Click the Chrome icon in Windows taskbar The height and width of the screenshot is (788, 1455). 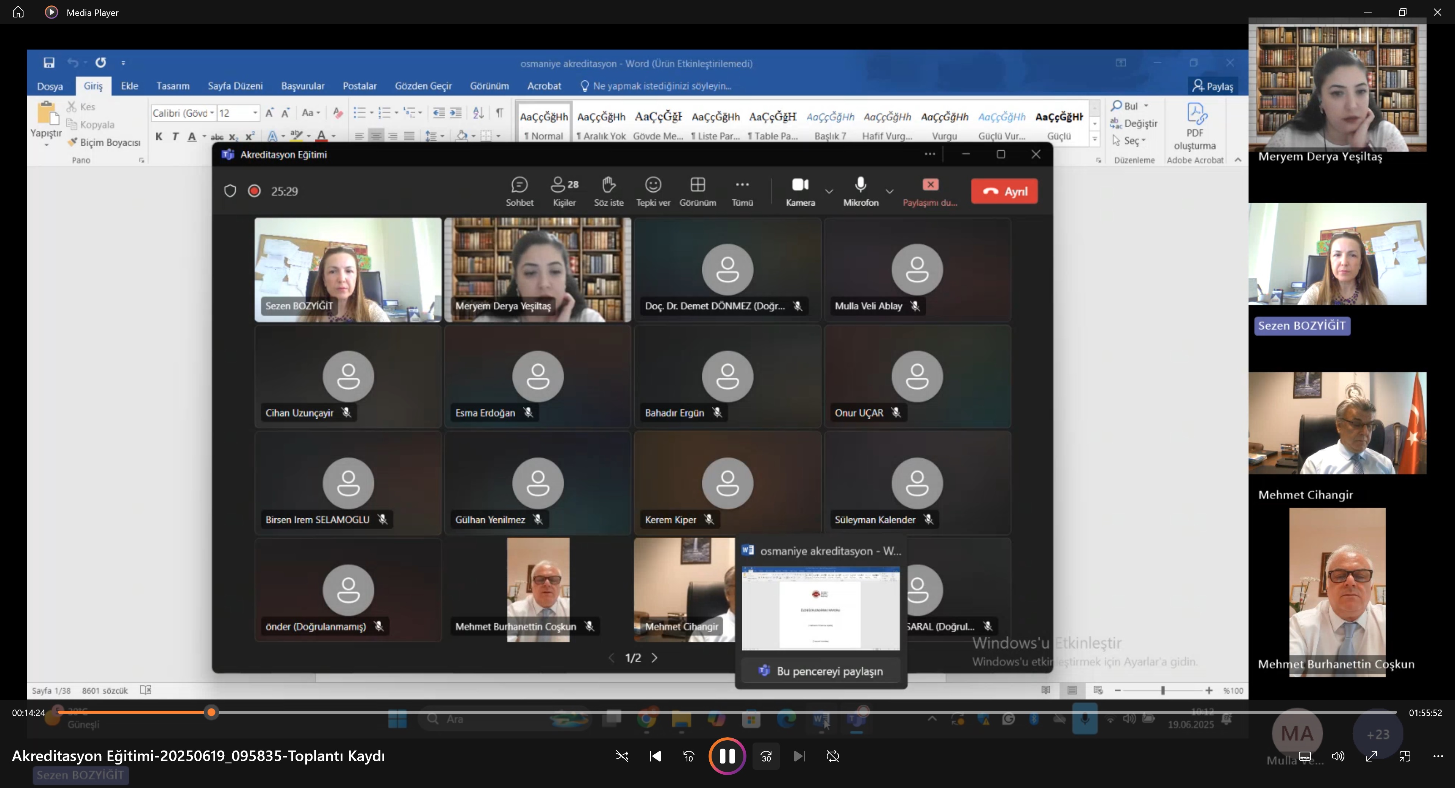(x=647, y=719)
